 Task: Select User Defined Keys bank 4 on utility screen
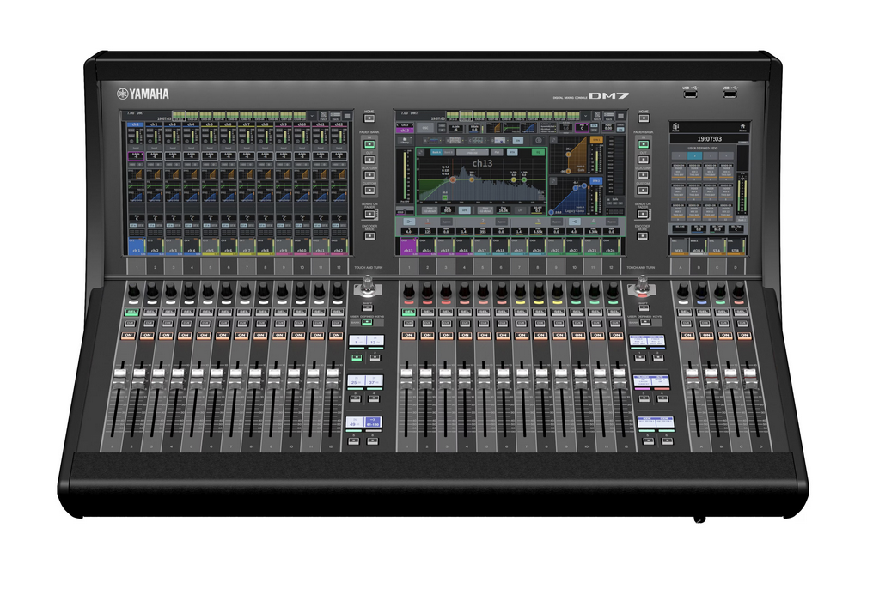[x=727, y=155]
